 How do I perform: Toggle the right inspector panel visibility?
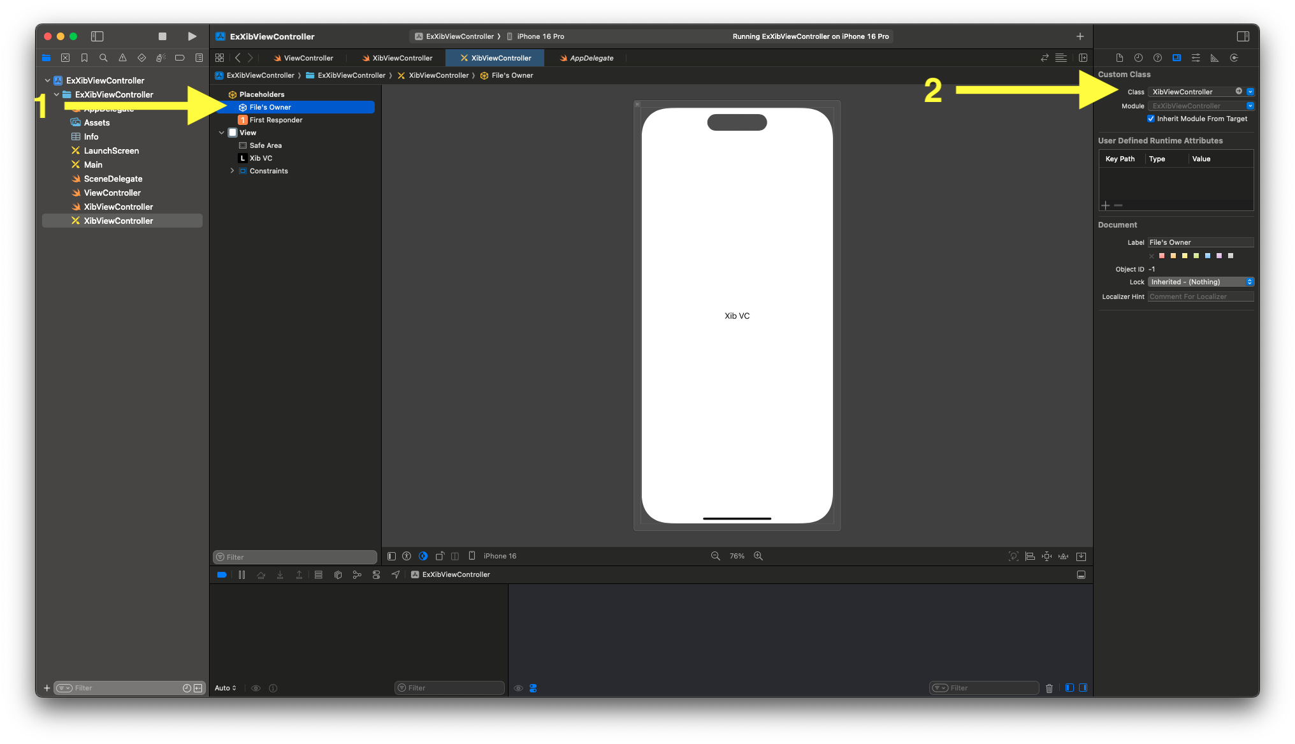tap(1243, 36)
